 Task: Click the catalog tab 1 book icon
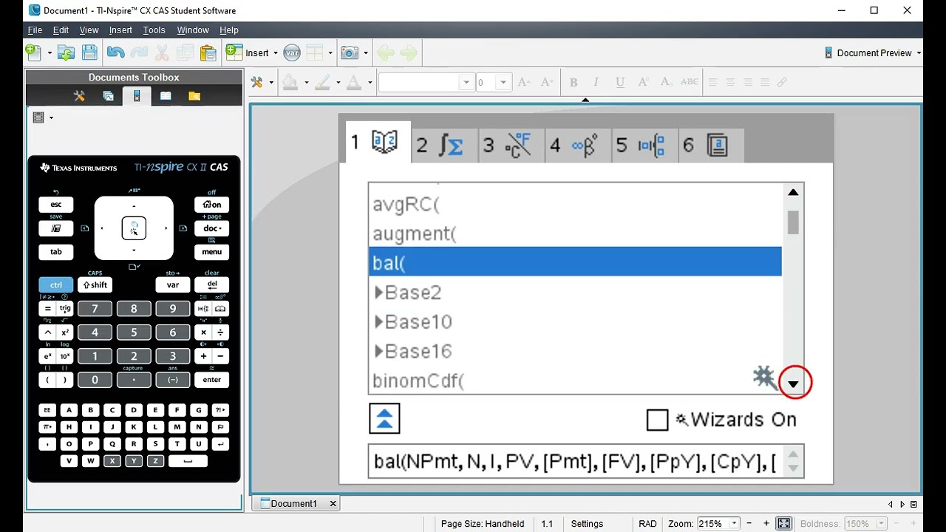tap(384, 142)
